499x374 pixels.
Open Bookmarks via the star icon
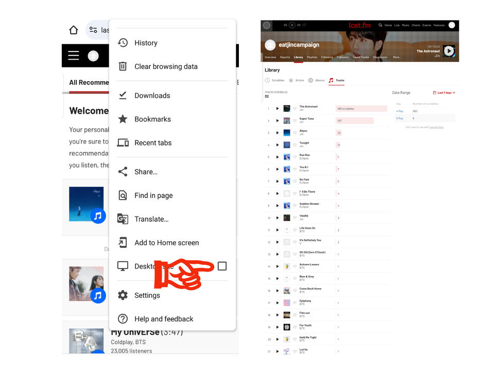pos(123,119)
